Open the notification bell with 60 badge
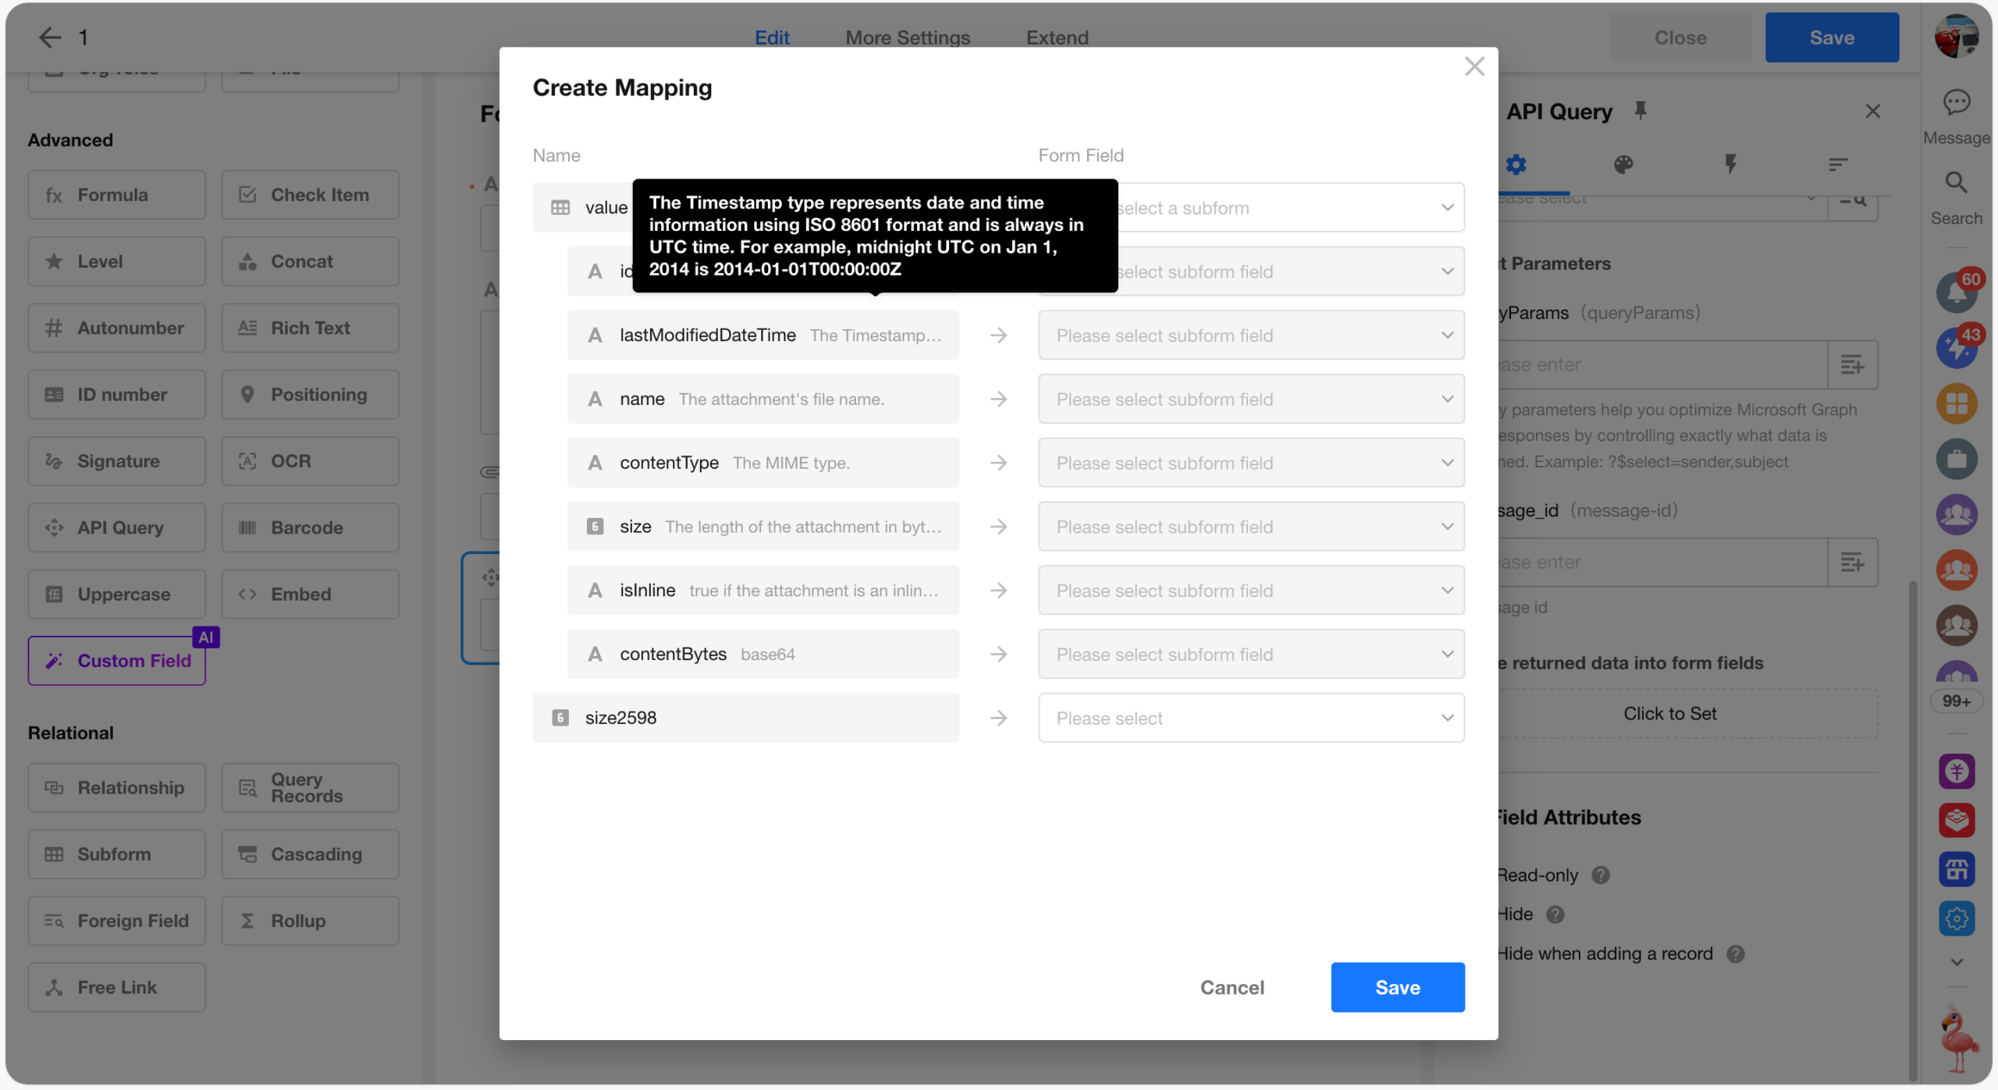The height and width of the screenshot is (1090, 1998). click(1956, 293)
